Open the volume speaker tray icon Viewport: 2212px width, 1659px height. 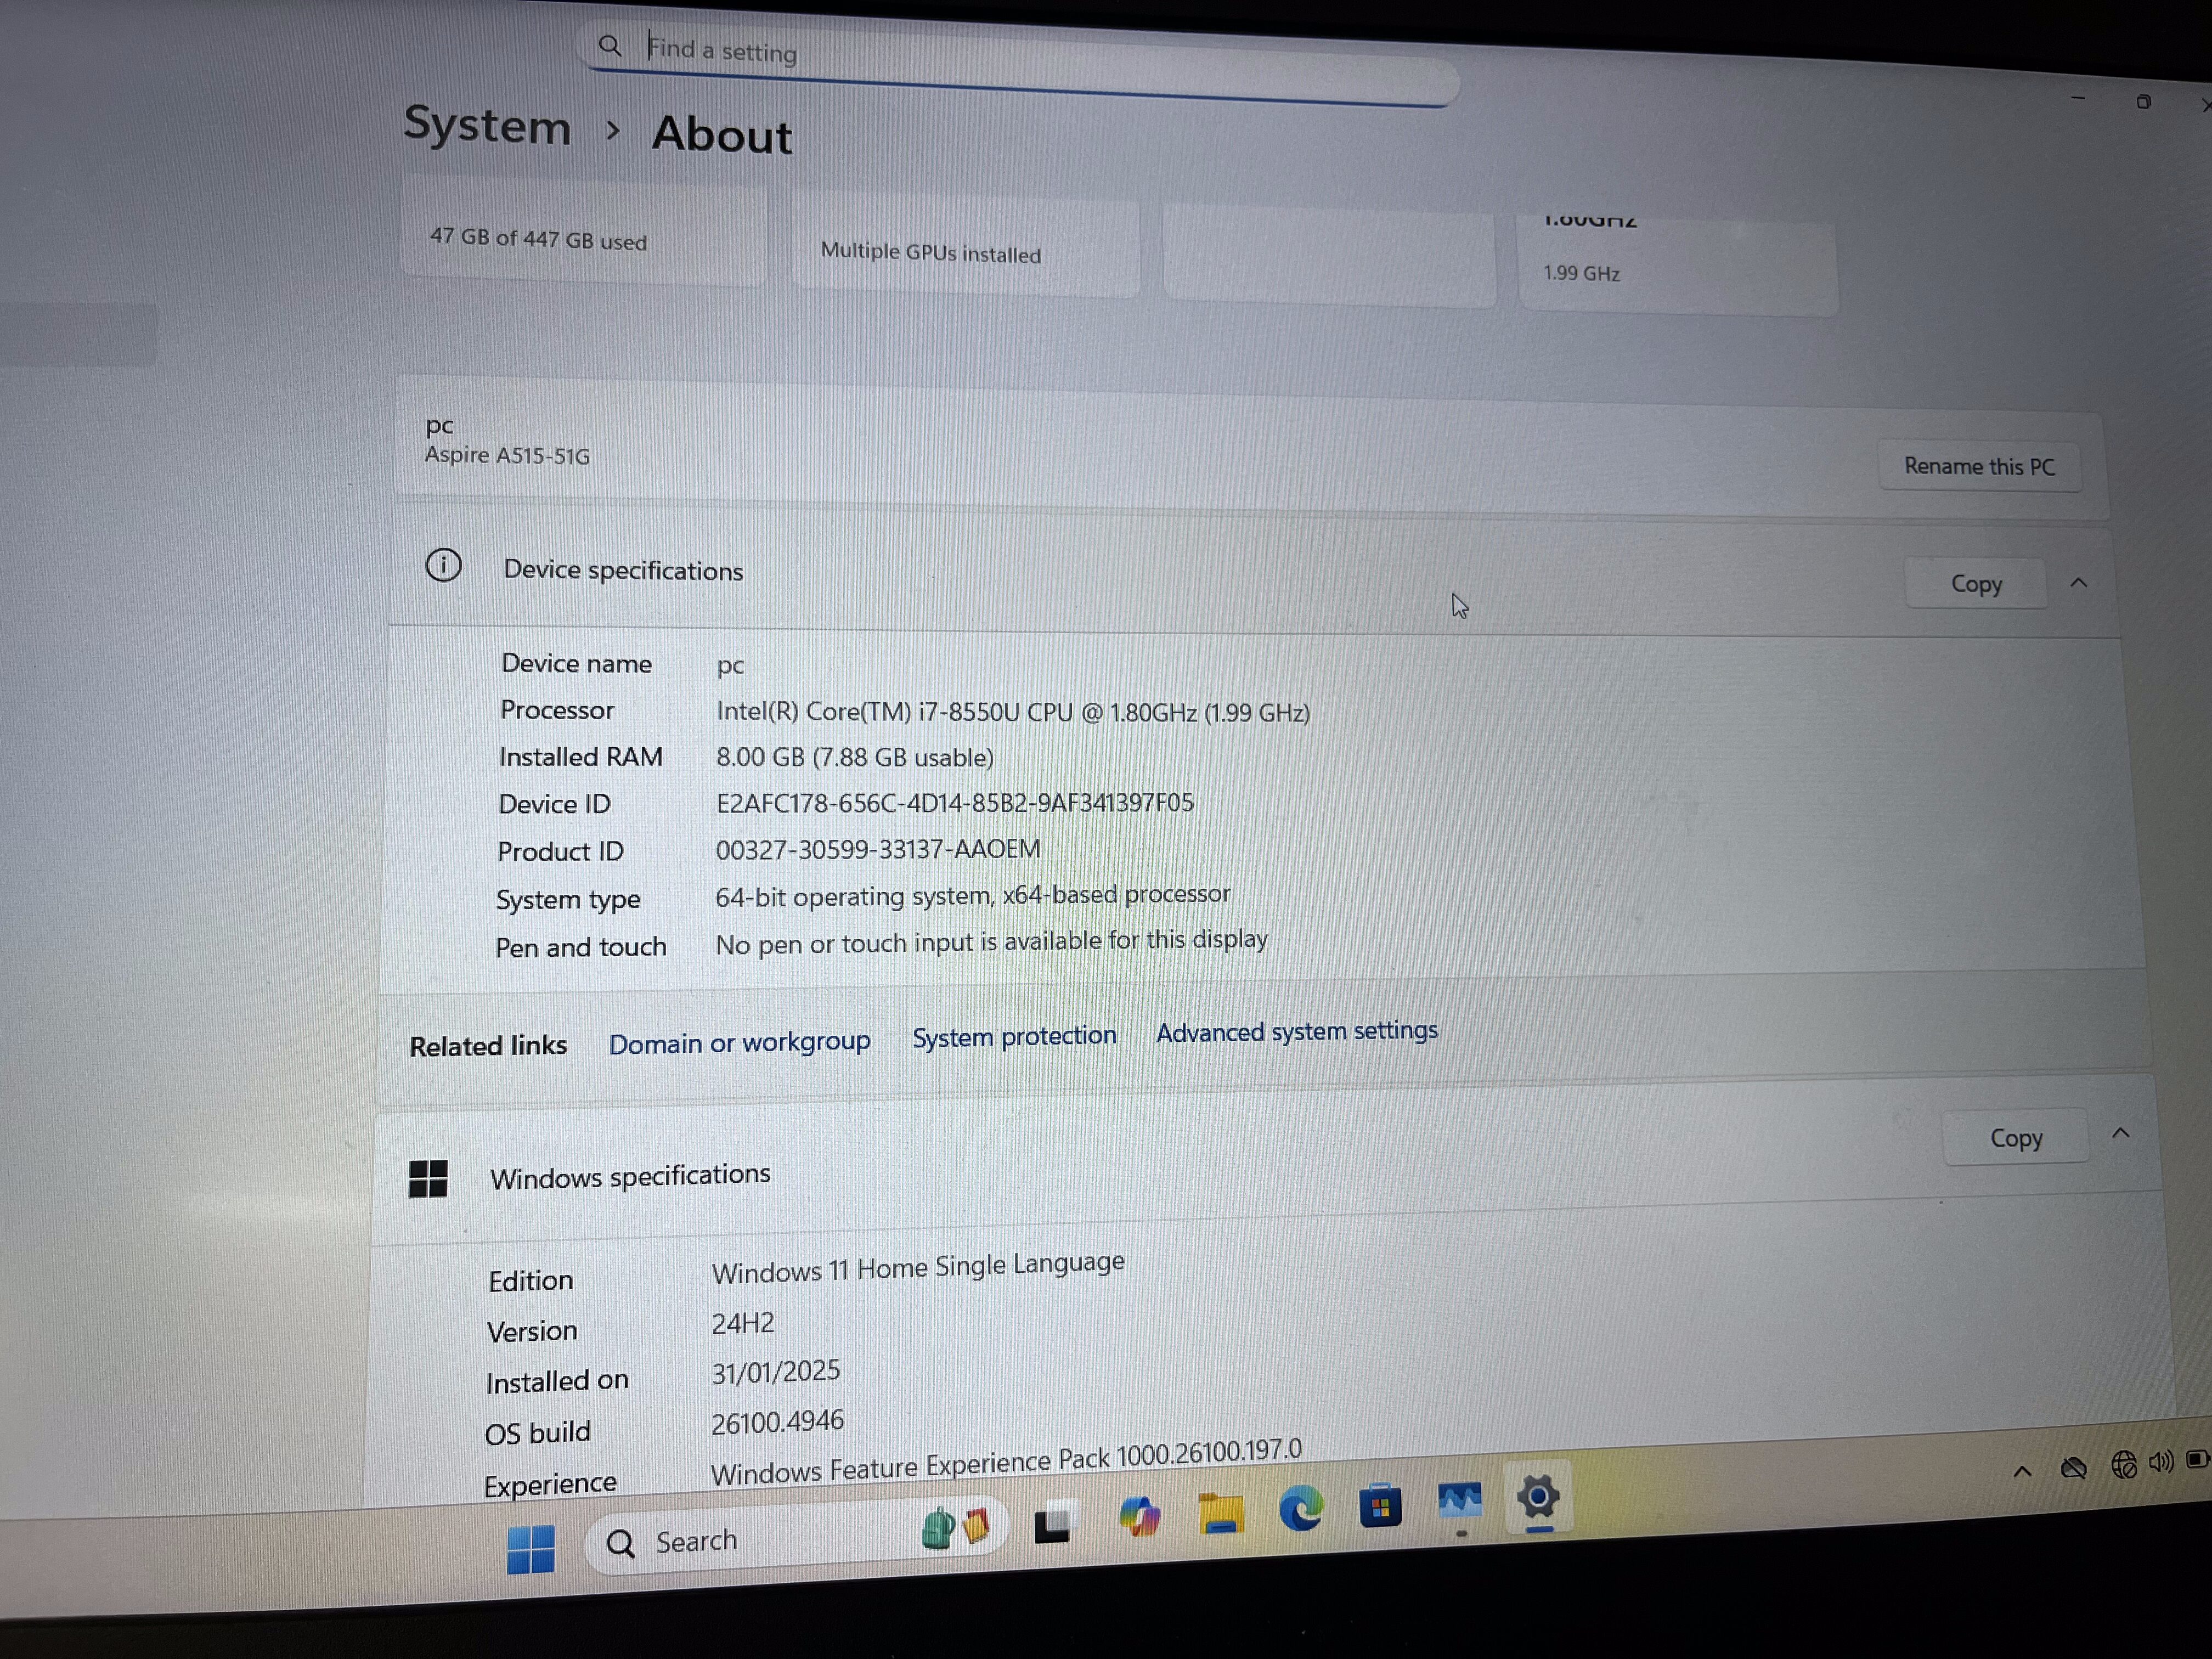[2161, 1462]
